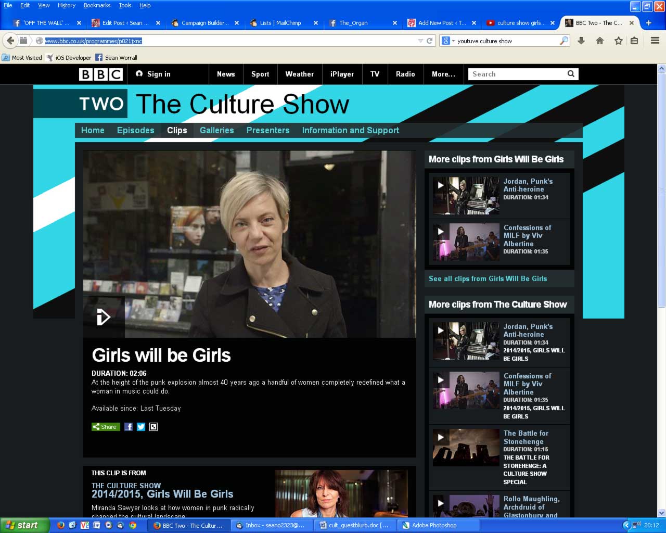Open the Firefox downloads arrow
The width and height of the screenshot is (666, 533).
[581, 41]
